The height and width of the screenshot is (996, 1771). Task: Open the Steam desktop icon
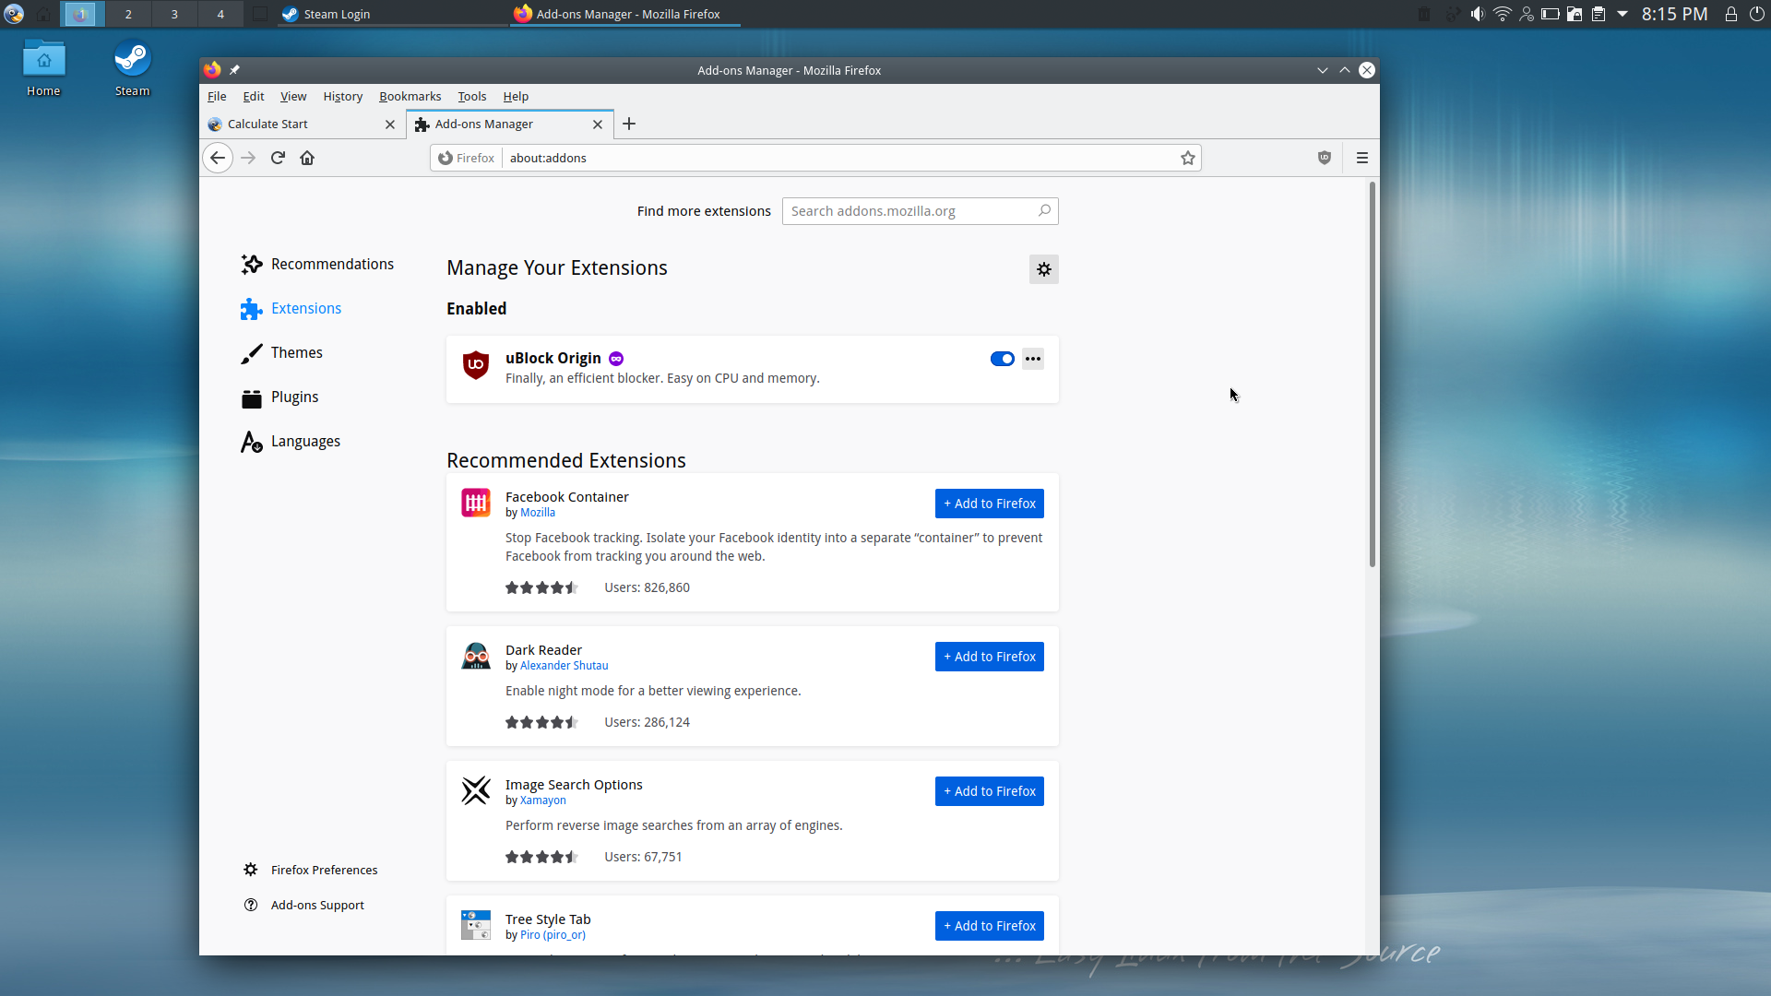[132, 67]
